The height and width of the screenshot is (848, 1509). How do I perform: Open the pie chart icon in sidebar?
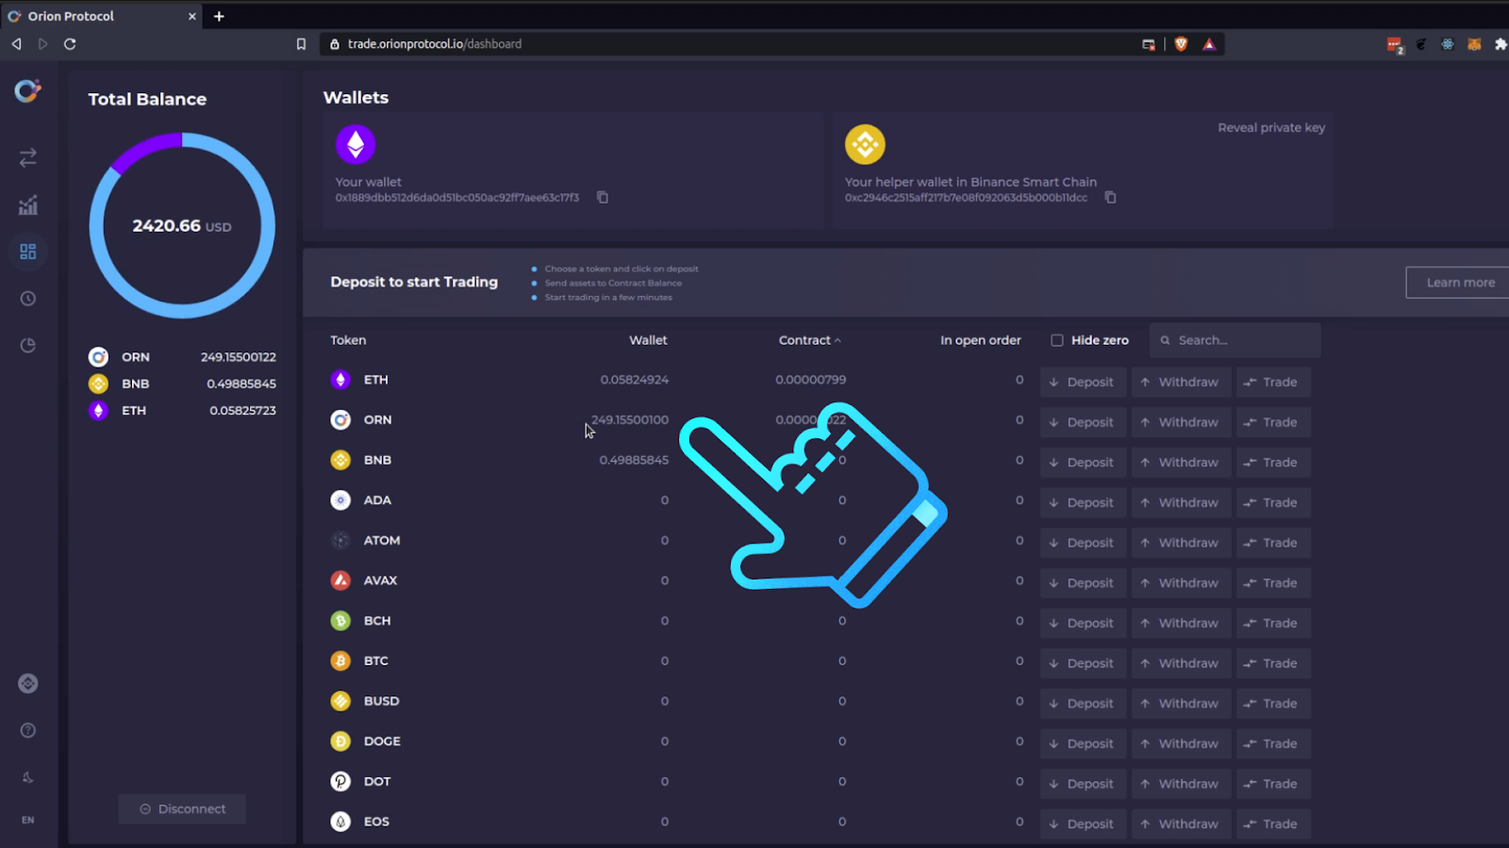point(28,345)
